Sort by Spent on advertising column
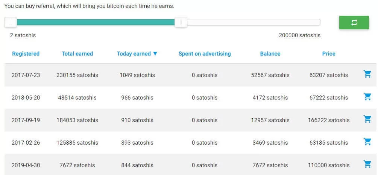The height and width of the screenshot is (175, 378). point(205,54)
